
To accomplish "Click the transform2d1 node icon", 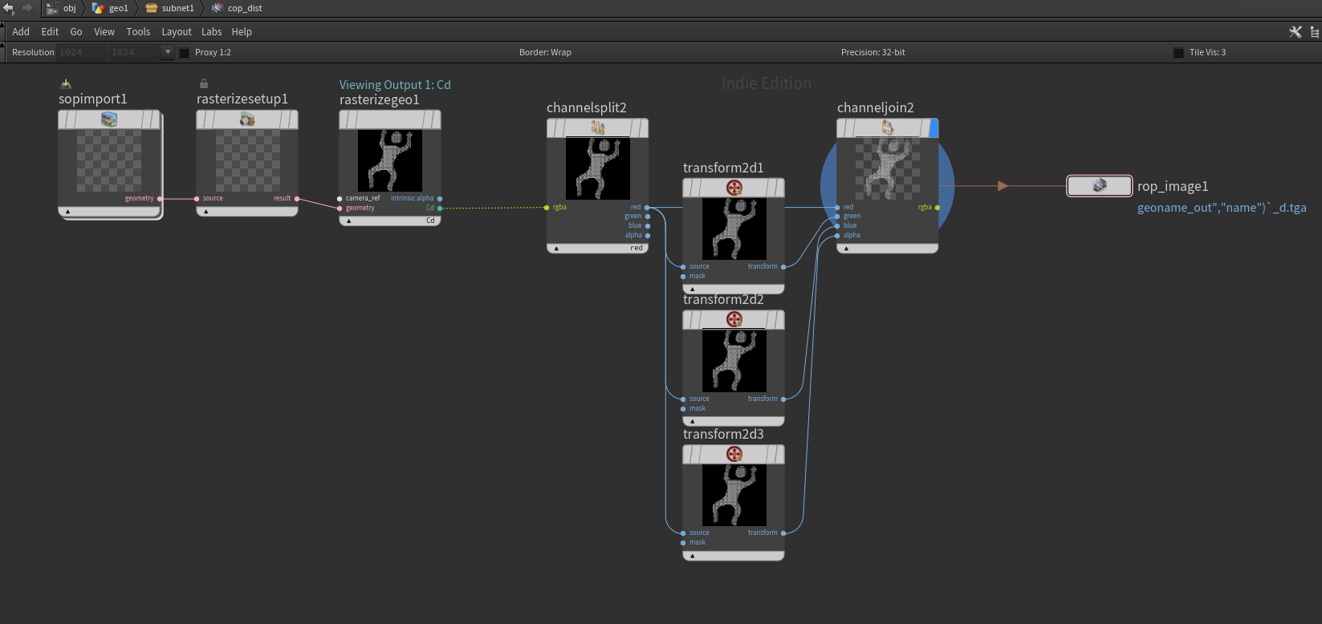I will point(734,188).
